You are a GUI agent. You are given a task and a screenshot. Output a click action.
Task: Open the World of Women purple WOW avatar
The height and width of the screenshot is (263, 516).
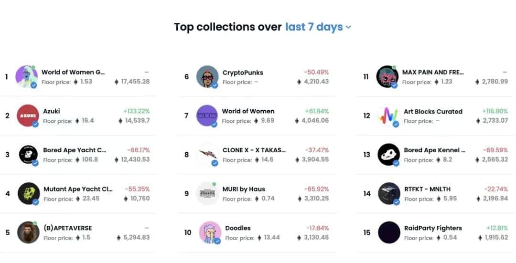(x=207, y=116)
